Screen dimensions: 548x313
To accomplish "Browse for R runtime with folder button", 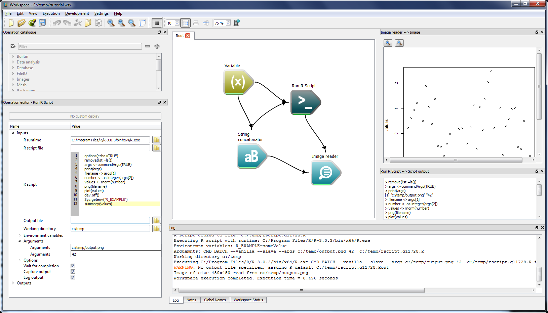I will (x=156, y=140).
